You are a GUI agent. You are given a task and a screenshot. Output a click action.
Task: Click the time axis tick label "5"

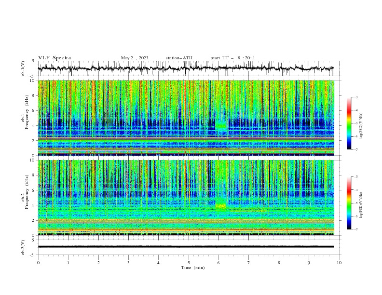coord(189,263)
